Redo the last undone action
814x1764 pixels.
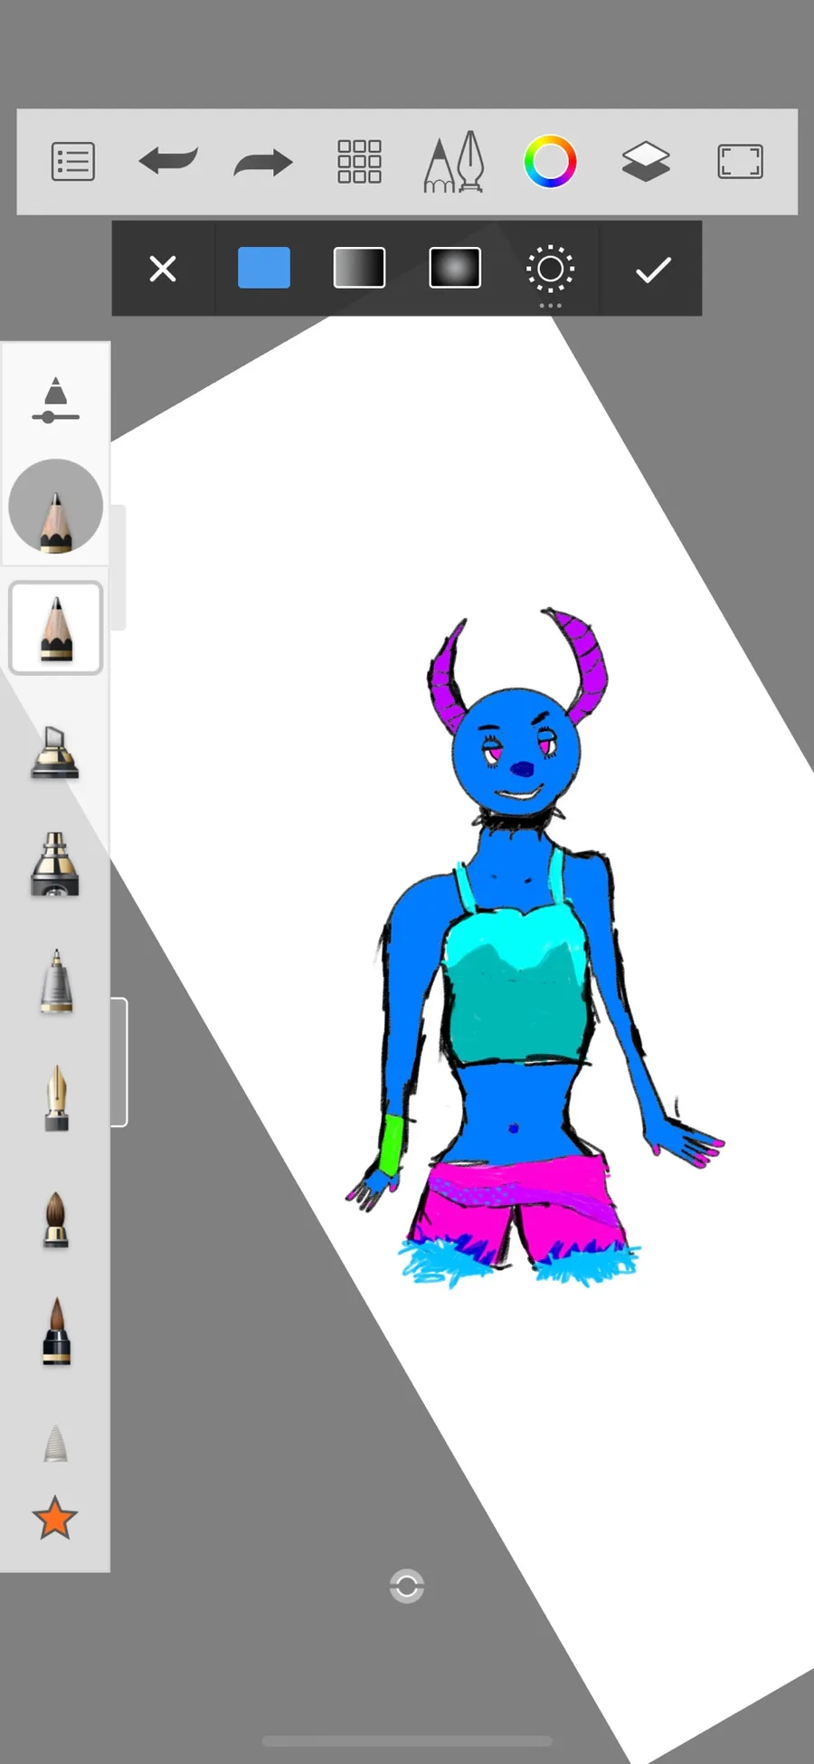(x=263, y=162)
